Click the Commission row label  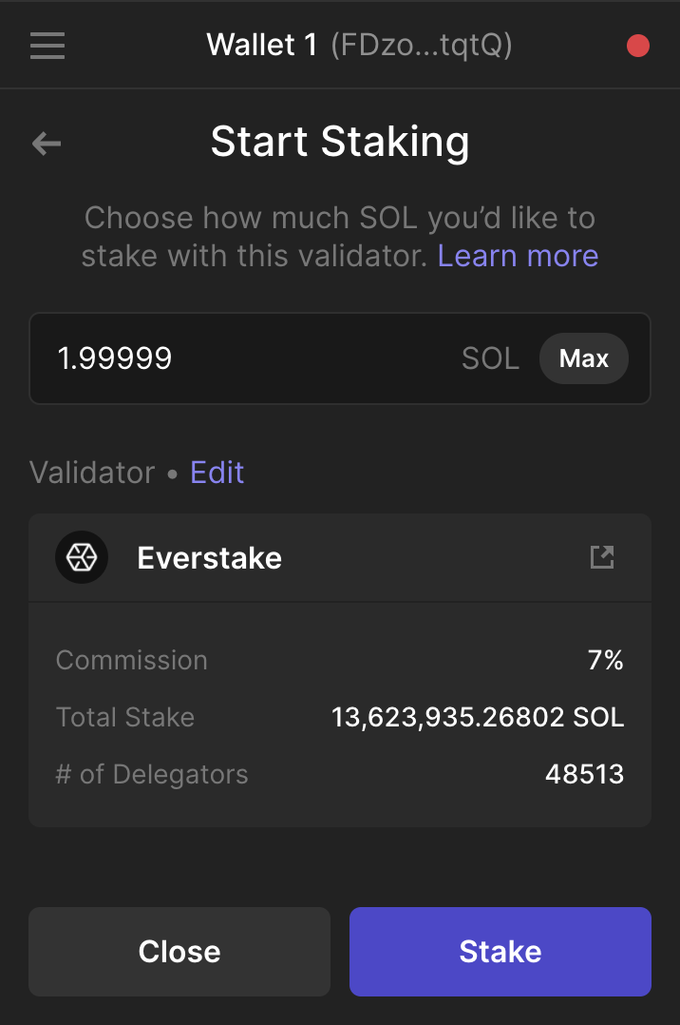tap(131, 661)
